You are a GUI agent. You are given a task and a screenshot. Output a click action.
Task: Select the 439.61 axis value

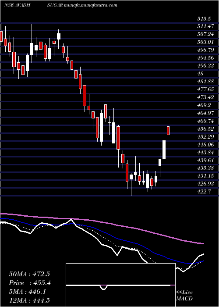point(205,161)
